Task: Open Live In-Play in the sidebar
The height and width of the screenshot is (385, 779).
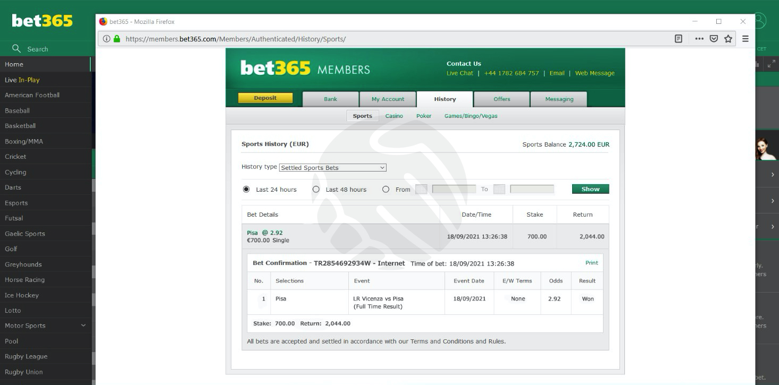Action: 46,80
